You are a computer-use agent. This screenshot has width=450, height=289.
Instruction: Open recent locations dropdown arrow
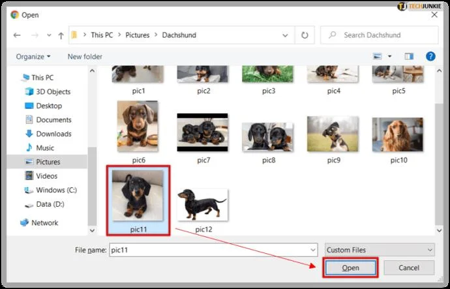[x=49, y=35]
